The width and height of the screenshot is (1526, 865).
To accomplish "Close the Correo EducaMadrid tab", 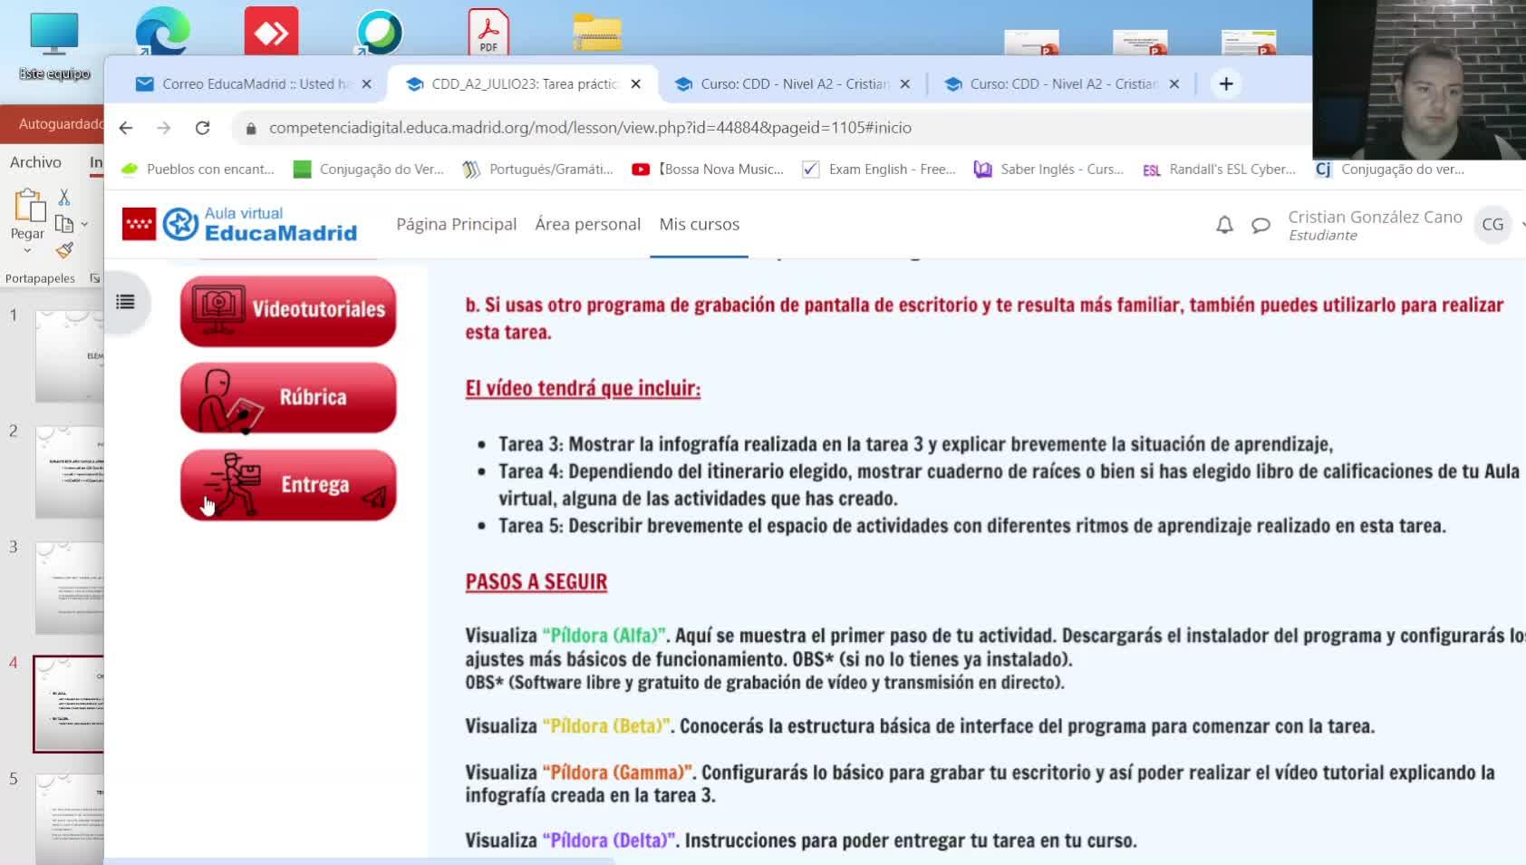I will point(366,83).
